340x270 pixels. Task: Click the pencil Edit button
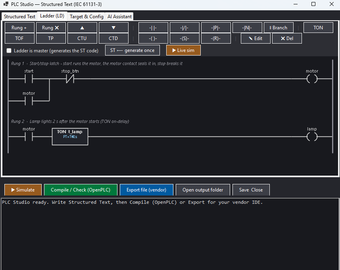coord(255,38)
